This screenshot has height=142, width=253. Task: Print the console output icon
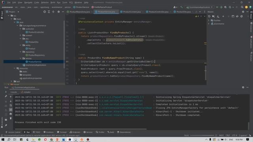pos(11,114)
